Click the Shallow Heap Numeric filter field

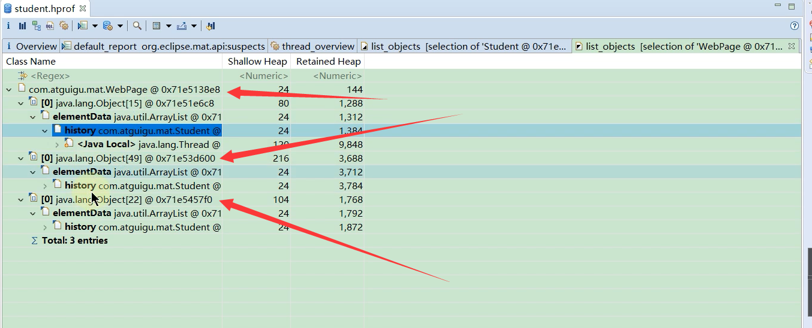pyautogui.click(x=257, y=76)
